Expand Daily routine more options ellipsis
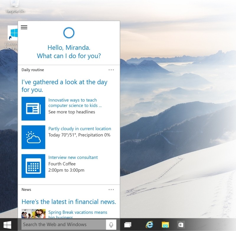236x231 pixels. tap(111, 70)
